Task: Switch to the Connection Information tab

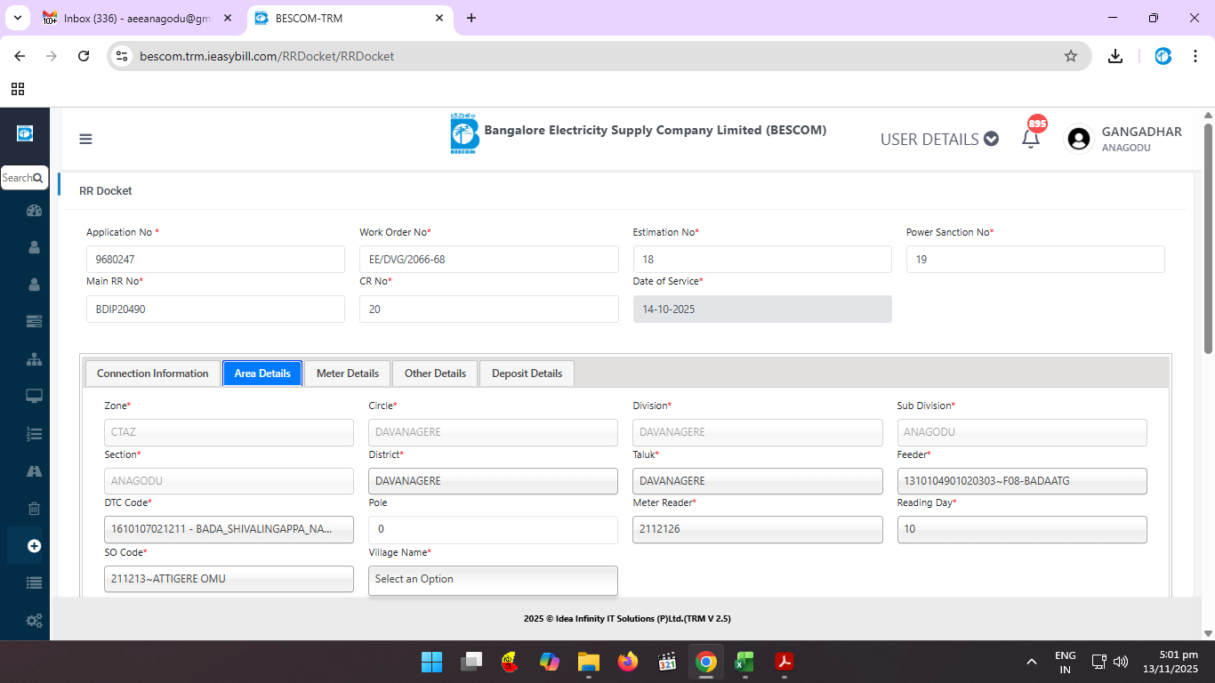Action: [x=152, y=374]
